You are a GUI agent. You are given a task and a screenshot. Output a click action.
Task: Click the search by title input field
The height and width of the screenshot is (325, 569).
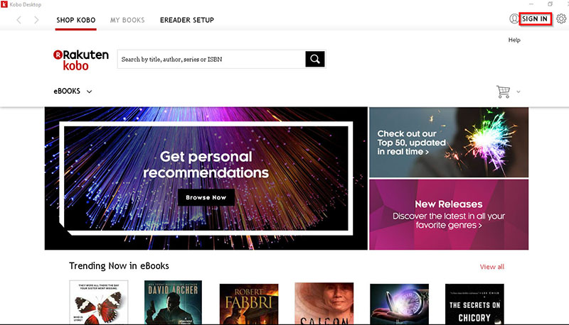(211, 59)
